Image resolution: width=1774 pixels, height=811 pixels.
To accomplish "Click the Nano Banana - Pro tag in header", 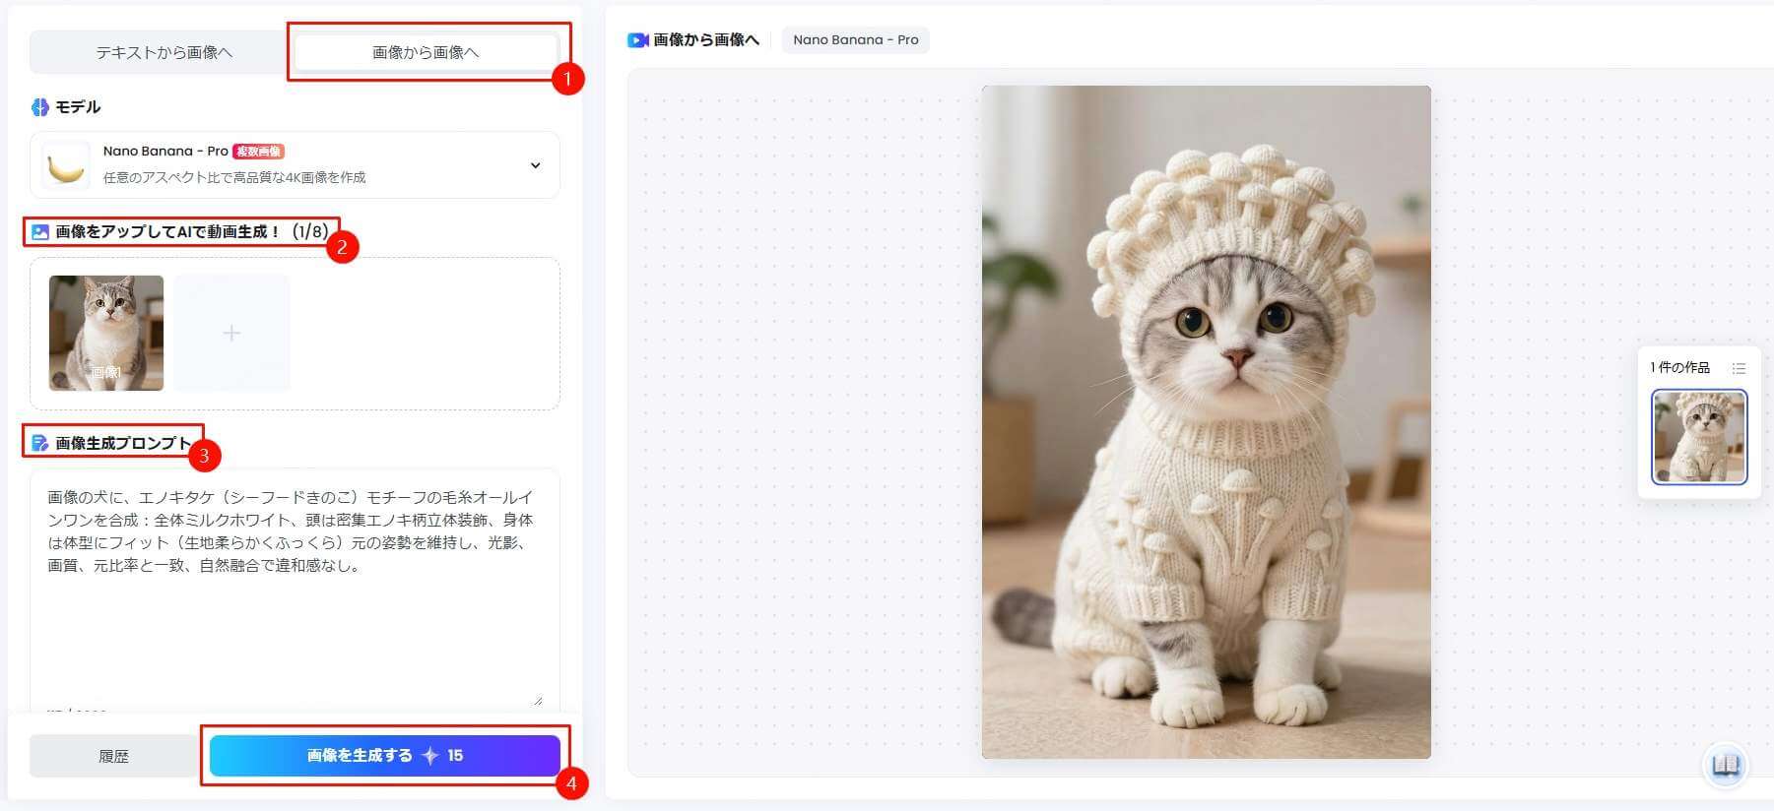I will pyautogui.click(x=855, y=40).
